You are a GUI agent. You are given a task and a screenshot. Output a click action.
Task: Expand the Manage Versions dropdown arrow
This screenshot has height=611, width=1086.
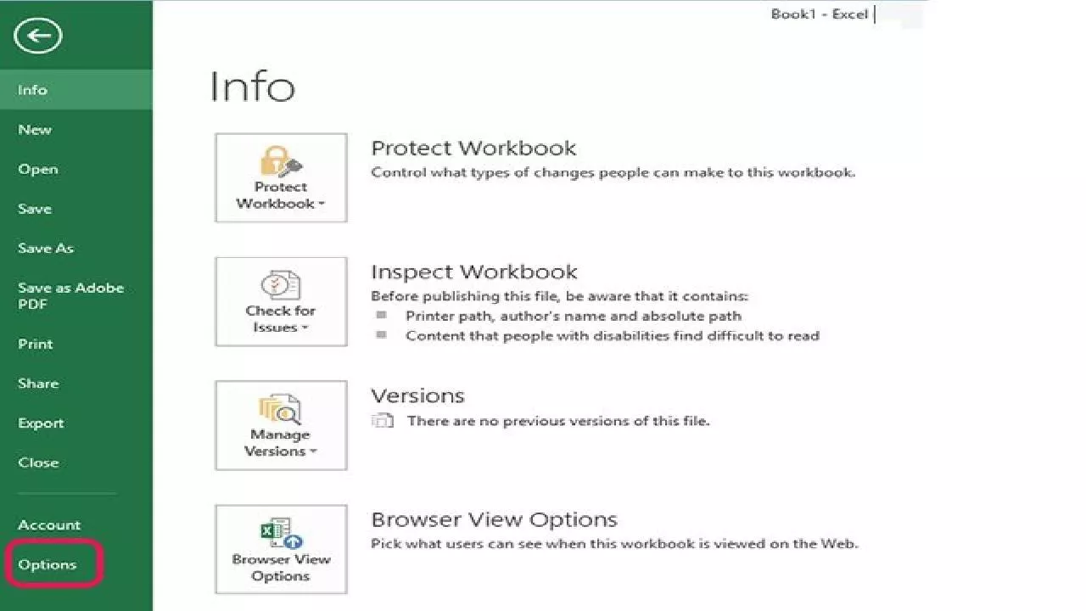click(313, 452)
